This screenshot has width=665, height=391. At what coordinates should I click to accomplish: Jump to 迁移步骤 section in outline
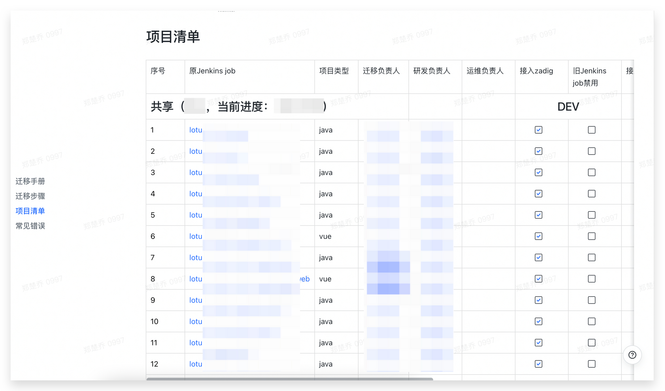30,196
